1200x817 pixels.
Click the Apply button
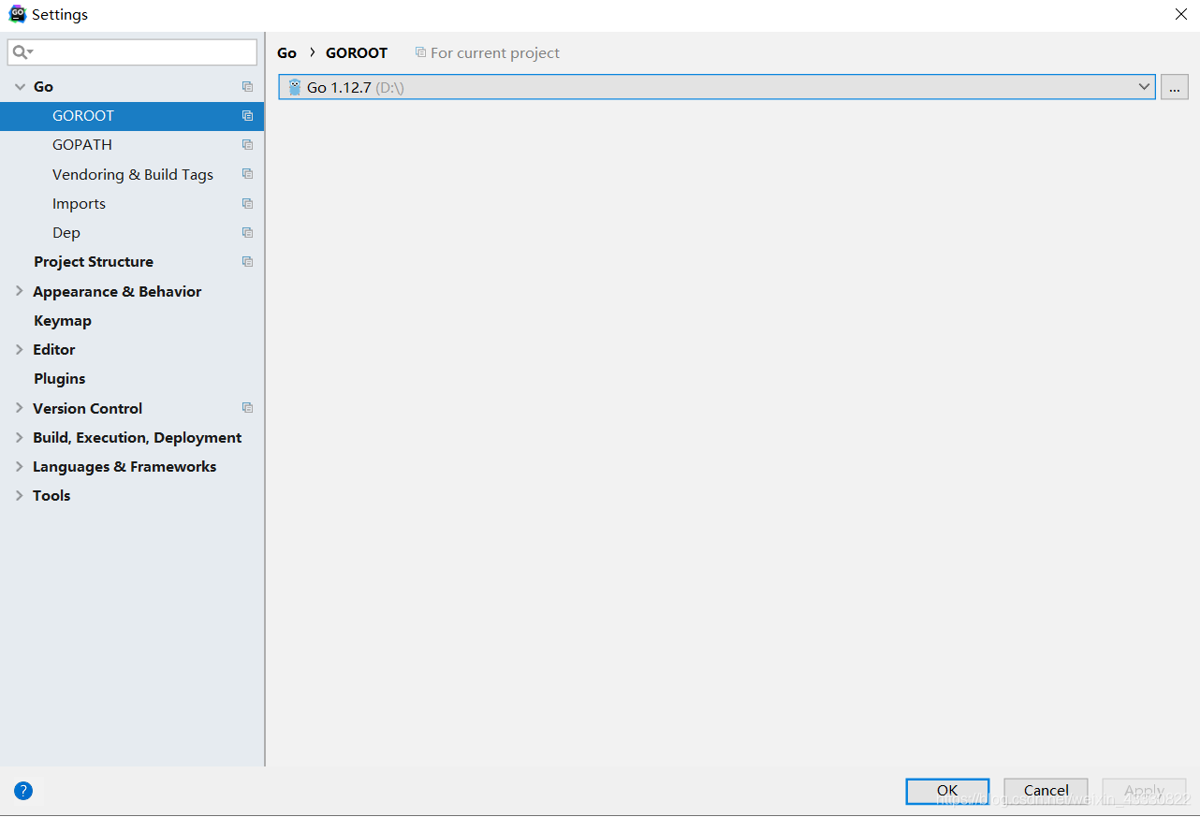tap(1144, 791)
